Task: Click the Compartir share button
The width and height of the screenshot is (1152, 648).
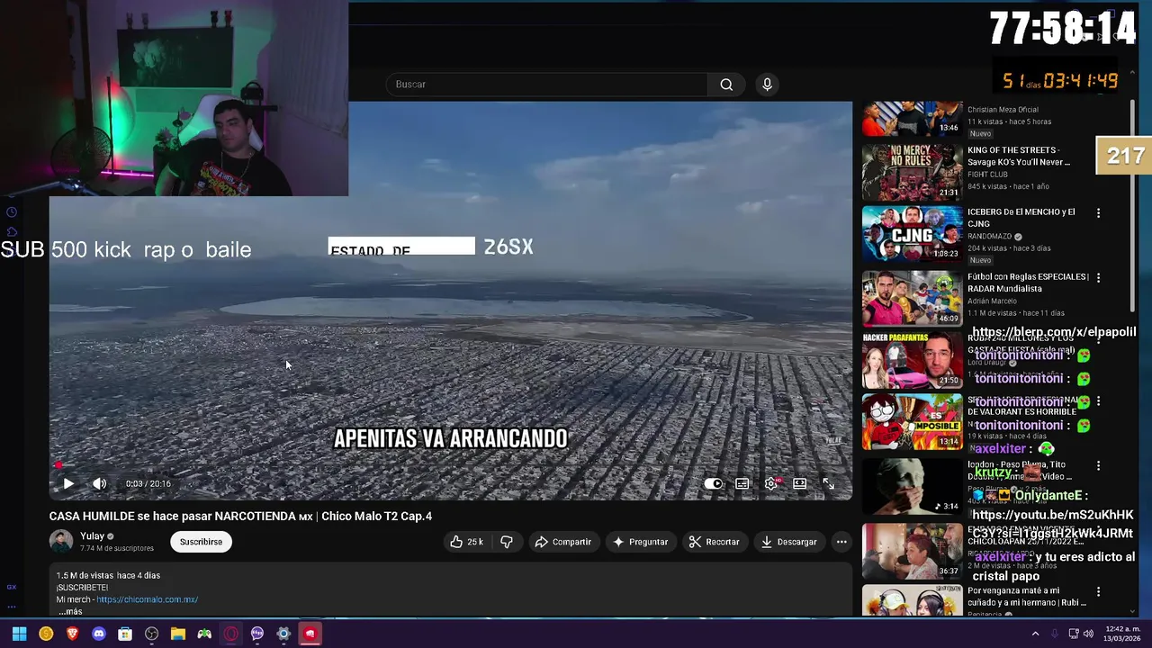Action: pos(562,542)
